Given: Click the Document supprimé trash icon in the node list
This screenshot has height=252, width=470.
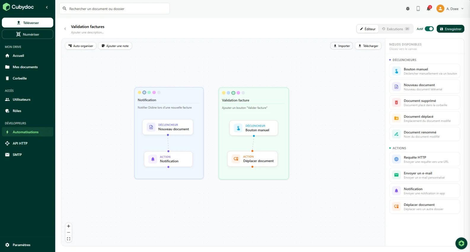Looking at the screenshot, I should (x=396, y=102).
